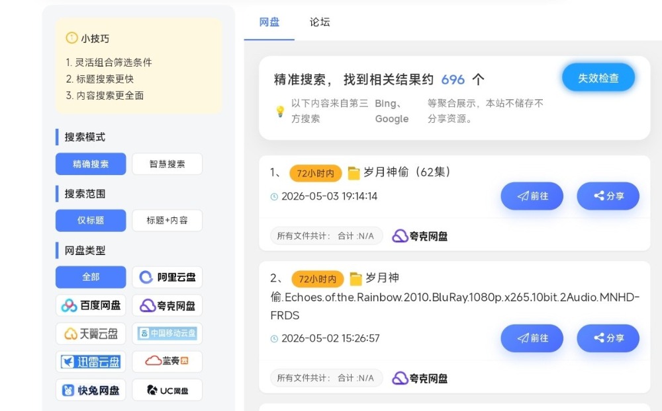The image size is (662, 411).
Task: Filter by 百度网盘 netdisk type
Action: [91, 305]
